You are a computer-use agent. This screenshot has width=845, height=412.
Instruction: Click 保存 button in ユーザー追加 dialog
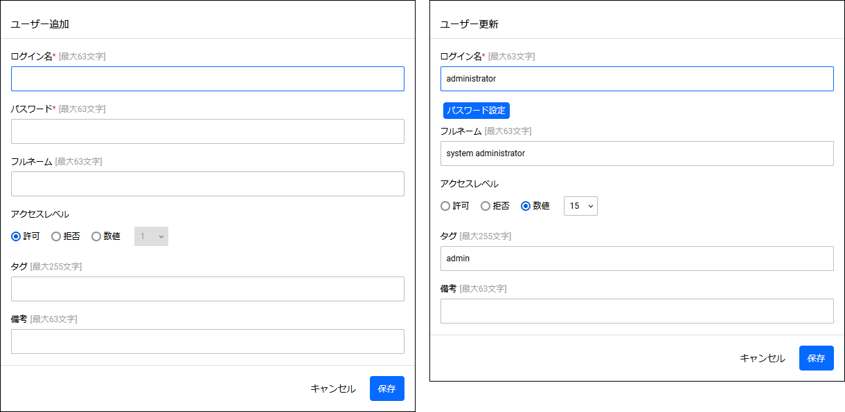pyautogui.click(x=387, y=388)
